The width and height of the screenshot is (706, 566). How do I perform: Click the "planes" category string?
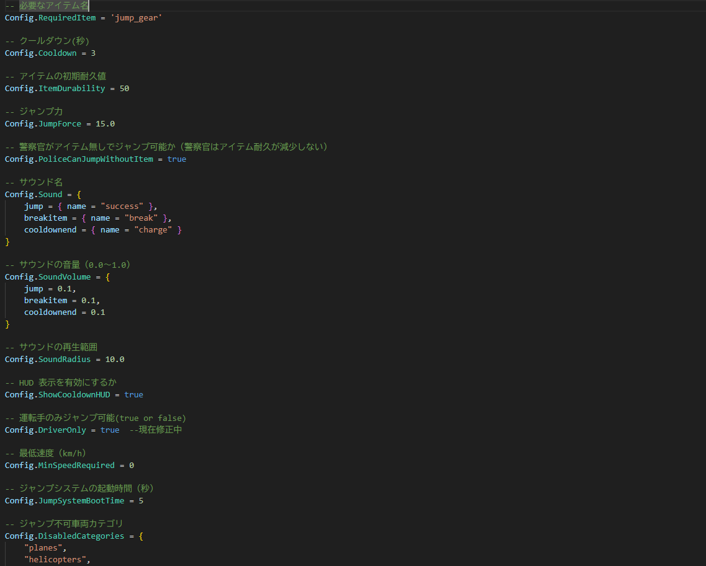[43, 548]
